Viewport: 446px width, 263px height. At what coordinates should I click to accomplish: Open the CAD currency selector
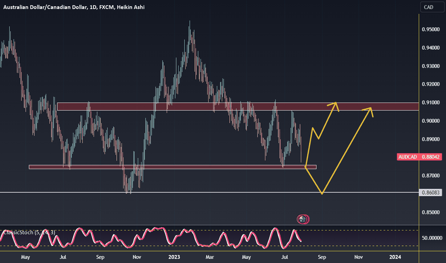(432, 7)
